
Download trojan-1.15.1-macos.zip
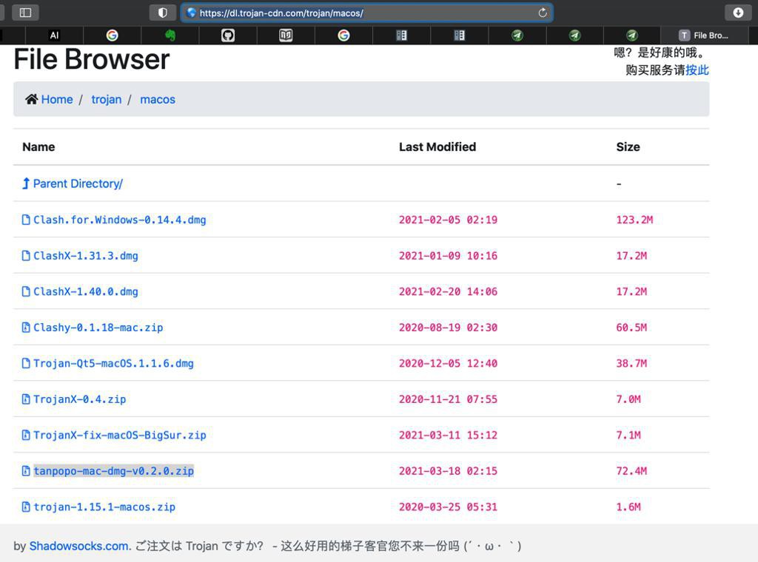(104, 507)
